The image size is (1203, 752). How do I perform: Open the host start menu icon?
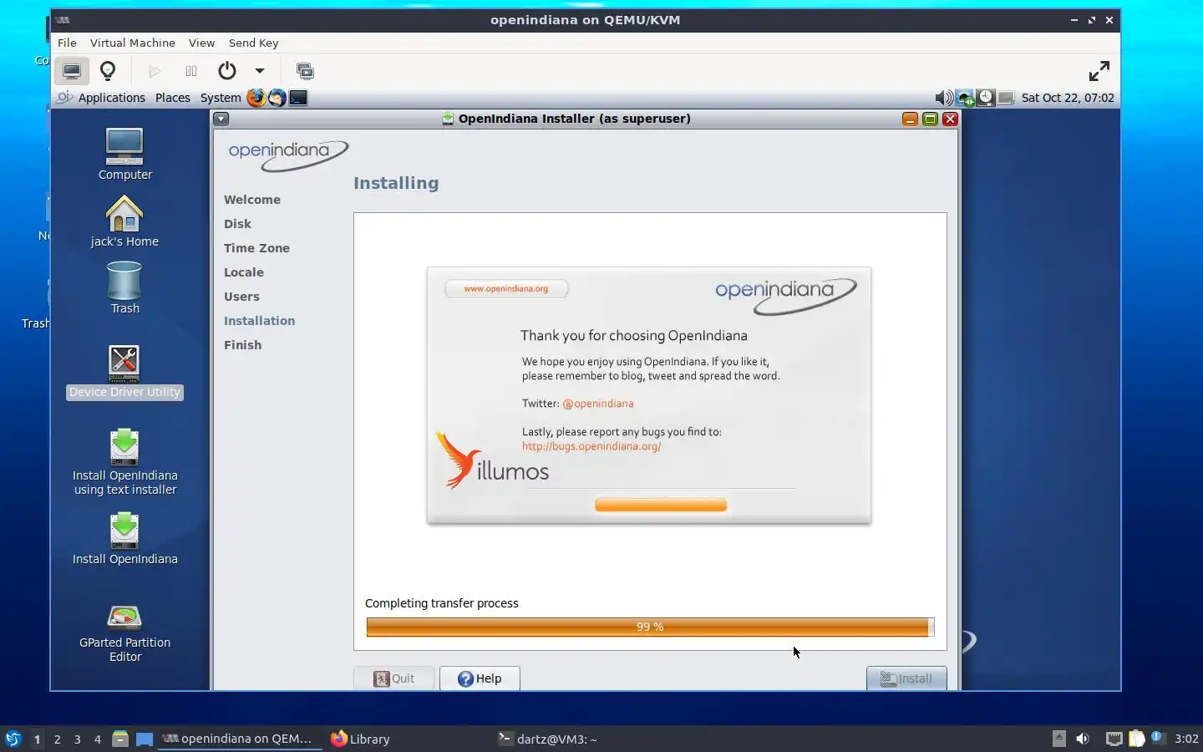pos(13,739)
